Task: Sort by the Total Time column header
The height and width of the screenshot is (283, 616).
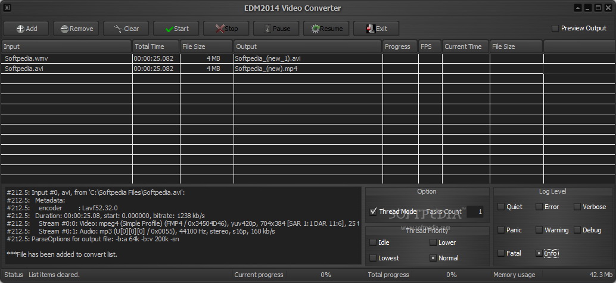Action: (x=155, y=46)
